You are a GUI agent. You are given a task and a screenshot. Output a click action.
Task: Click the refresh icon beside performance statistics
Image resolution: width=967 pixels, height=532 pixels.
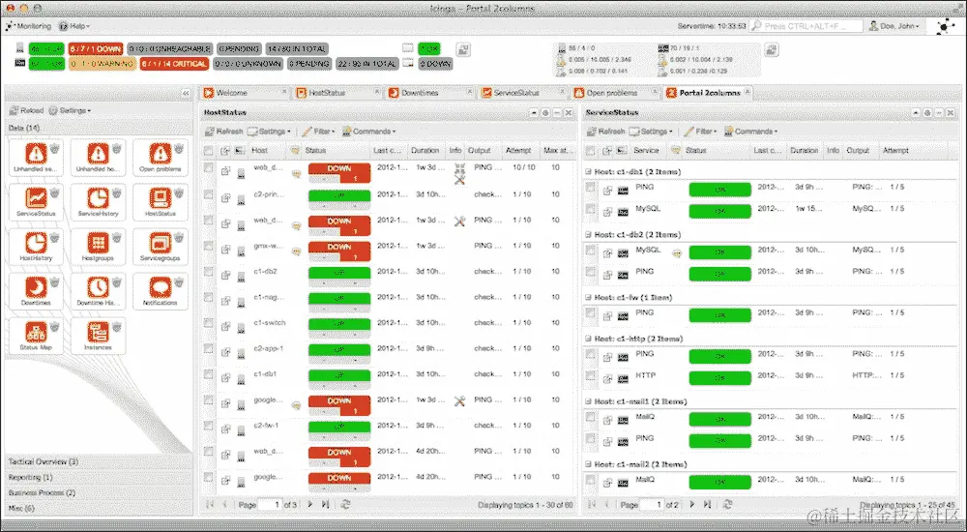pyautogui.click(x=772, y=49)
